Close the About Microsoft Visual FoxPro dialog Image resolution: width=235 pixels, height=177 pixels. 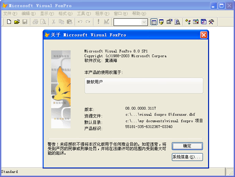pyautogui.click(x=204, y=35)
